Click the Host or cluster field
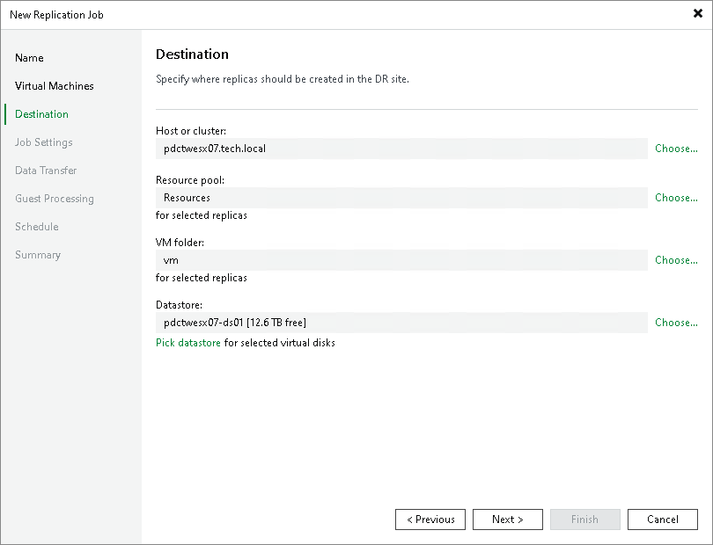This screenshot has width=713, height=545. point(401,149)
